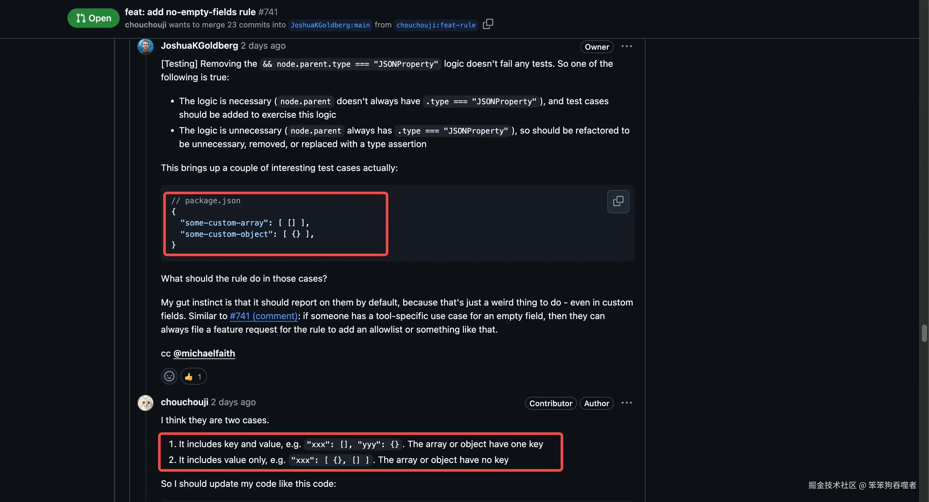Click the Author badge label

pos(596,403)
